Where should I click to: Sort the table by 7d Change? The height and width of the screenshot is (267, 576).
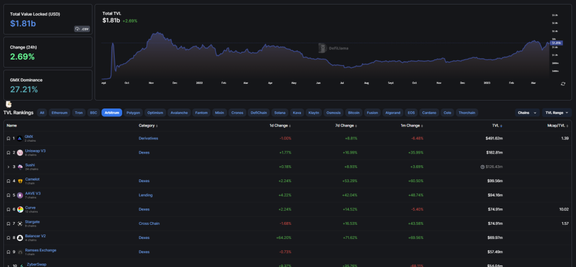346,125
